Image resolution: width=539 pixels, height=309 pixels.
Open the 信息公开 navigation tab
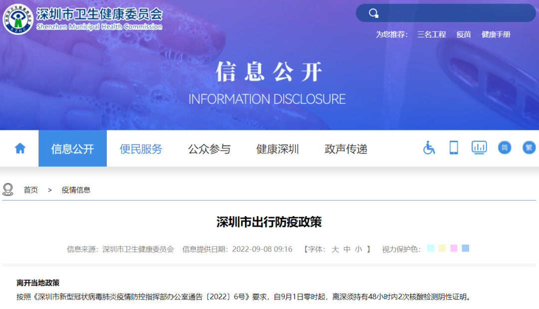[72, 149]
